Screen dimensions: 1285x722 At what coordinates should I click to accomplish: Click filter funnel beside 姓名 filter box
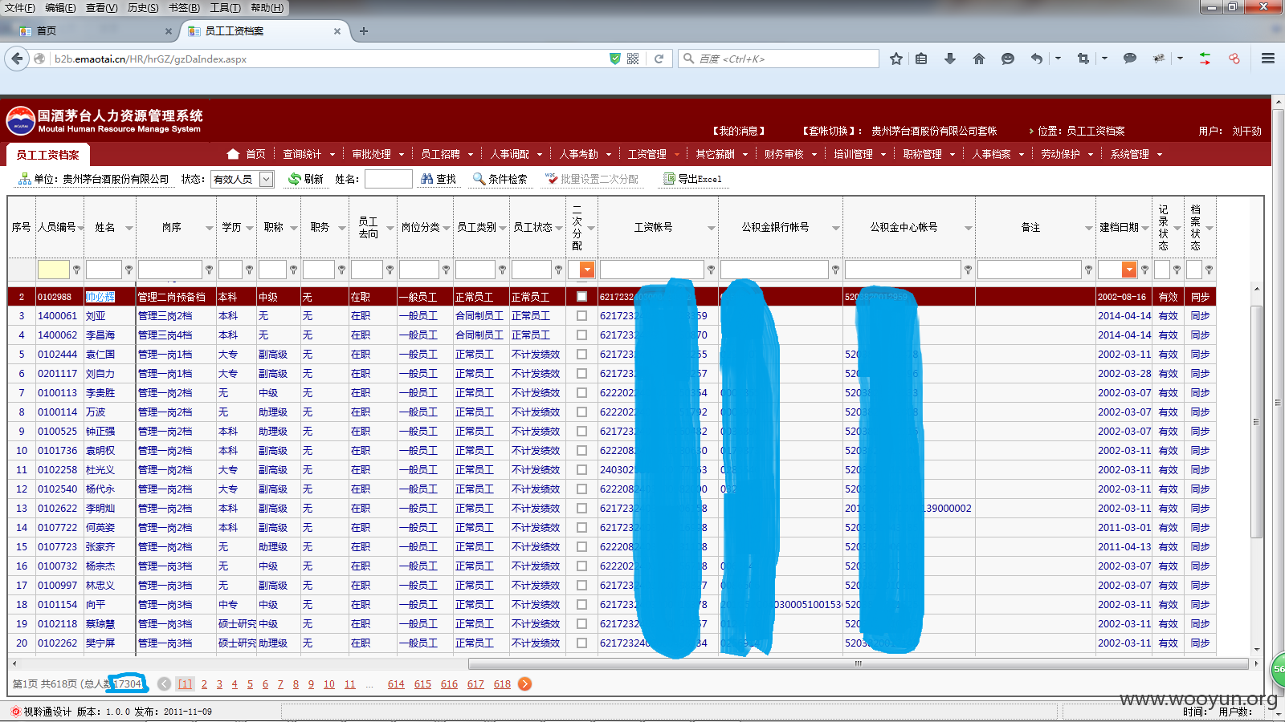pos(129,270)
